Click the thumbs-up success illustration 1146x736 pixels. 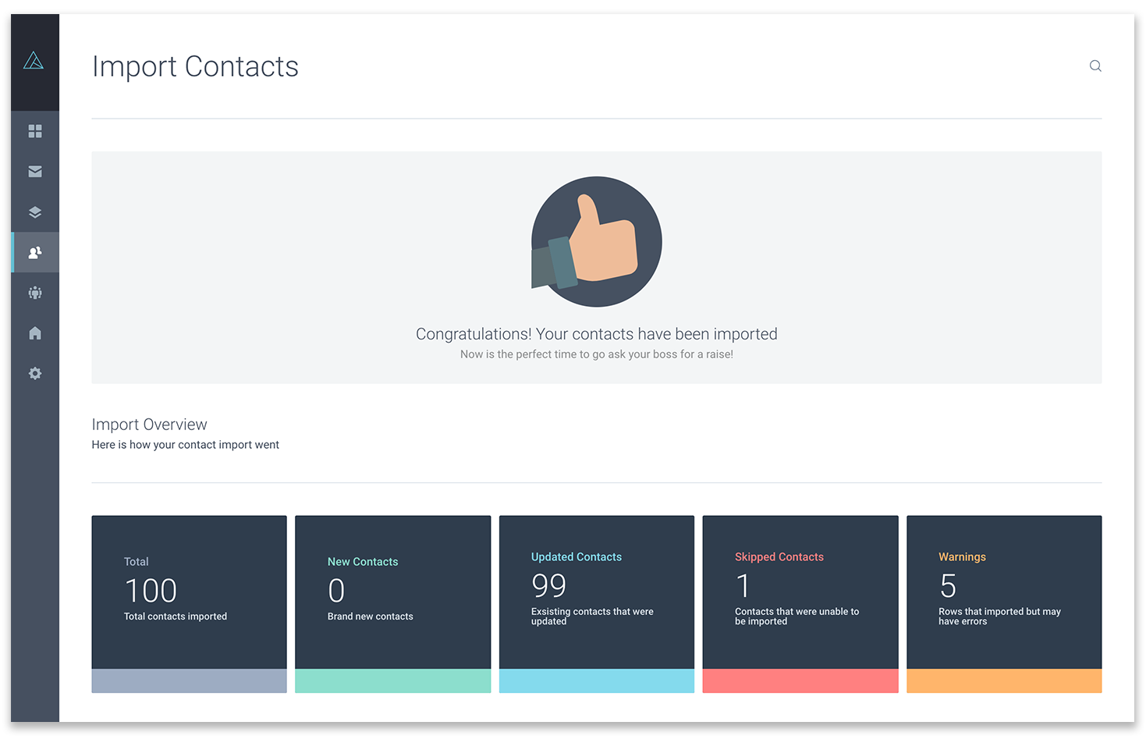596,242
